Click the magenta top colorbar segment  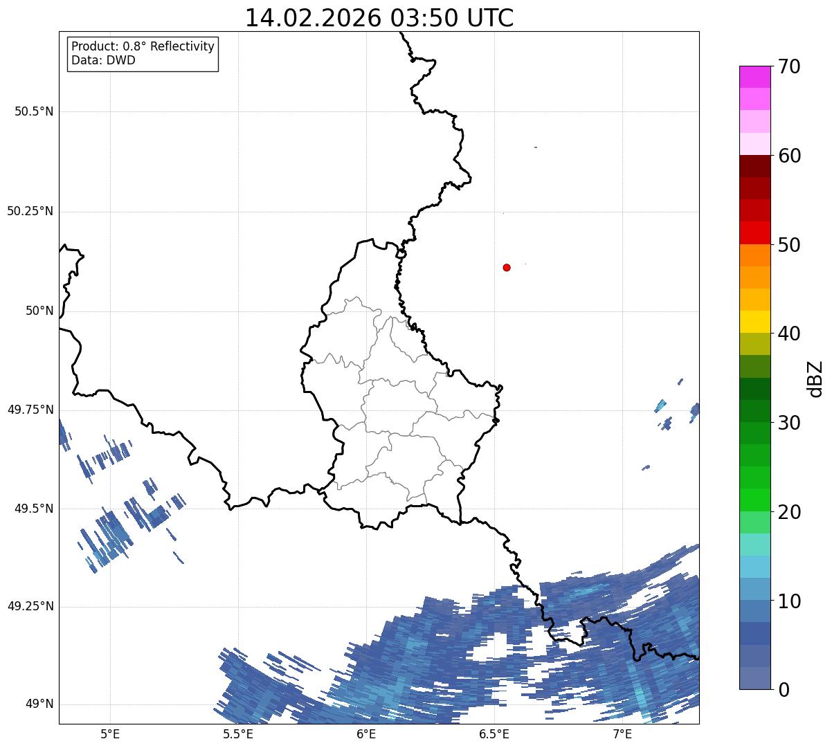tap(754, 77)
